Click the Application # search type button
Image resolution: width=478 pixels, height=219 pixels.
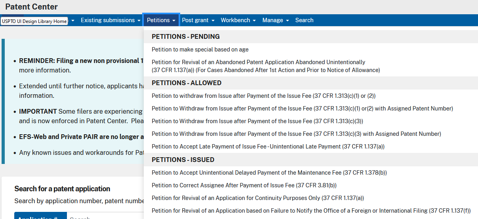(x=40, y=216)
